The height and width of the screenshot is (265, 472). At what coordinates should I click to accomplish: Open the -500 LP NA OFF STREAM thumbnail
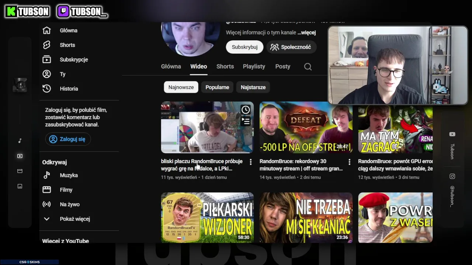click(x=306, y=127)
